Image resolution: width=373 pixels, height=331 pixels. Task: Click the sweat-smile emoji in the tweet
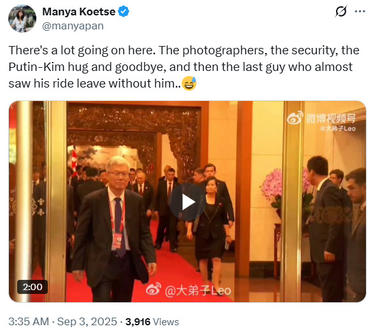(189, 83)
